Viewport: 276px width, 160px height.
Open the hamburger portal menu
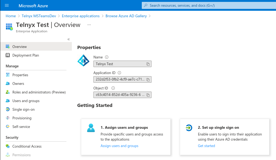tap(7, 5)
